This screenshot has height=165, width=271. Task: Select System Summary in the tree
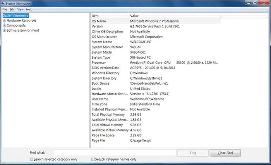(x=15, y=15)
